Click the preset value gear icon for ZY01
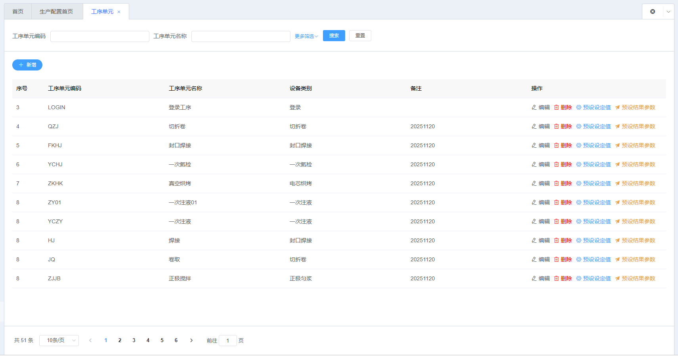678x356 pixels. click(x=579, y=202)
